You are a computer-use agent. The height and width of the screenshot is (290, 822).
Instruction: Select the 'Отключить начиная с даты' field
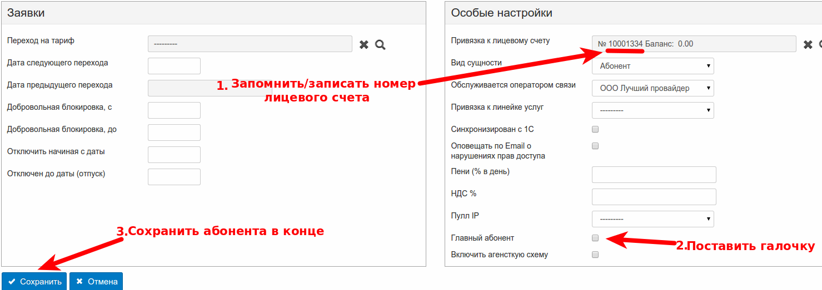tap(174, 155)
